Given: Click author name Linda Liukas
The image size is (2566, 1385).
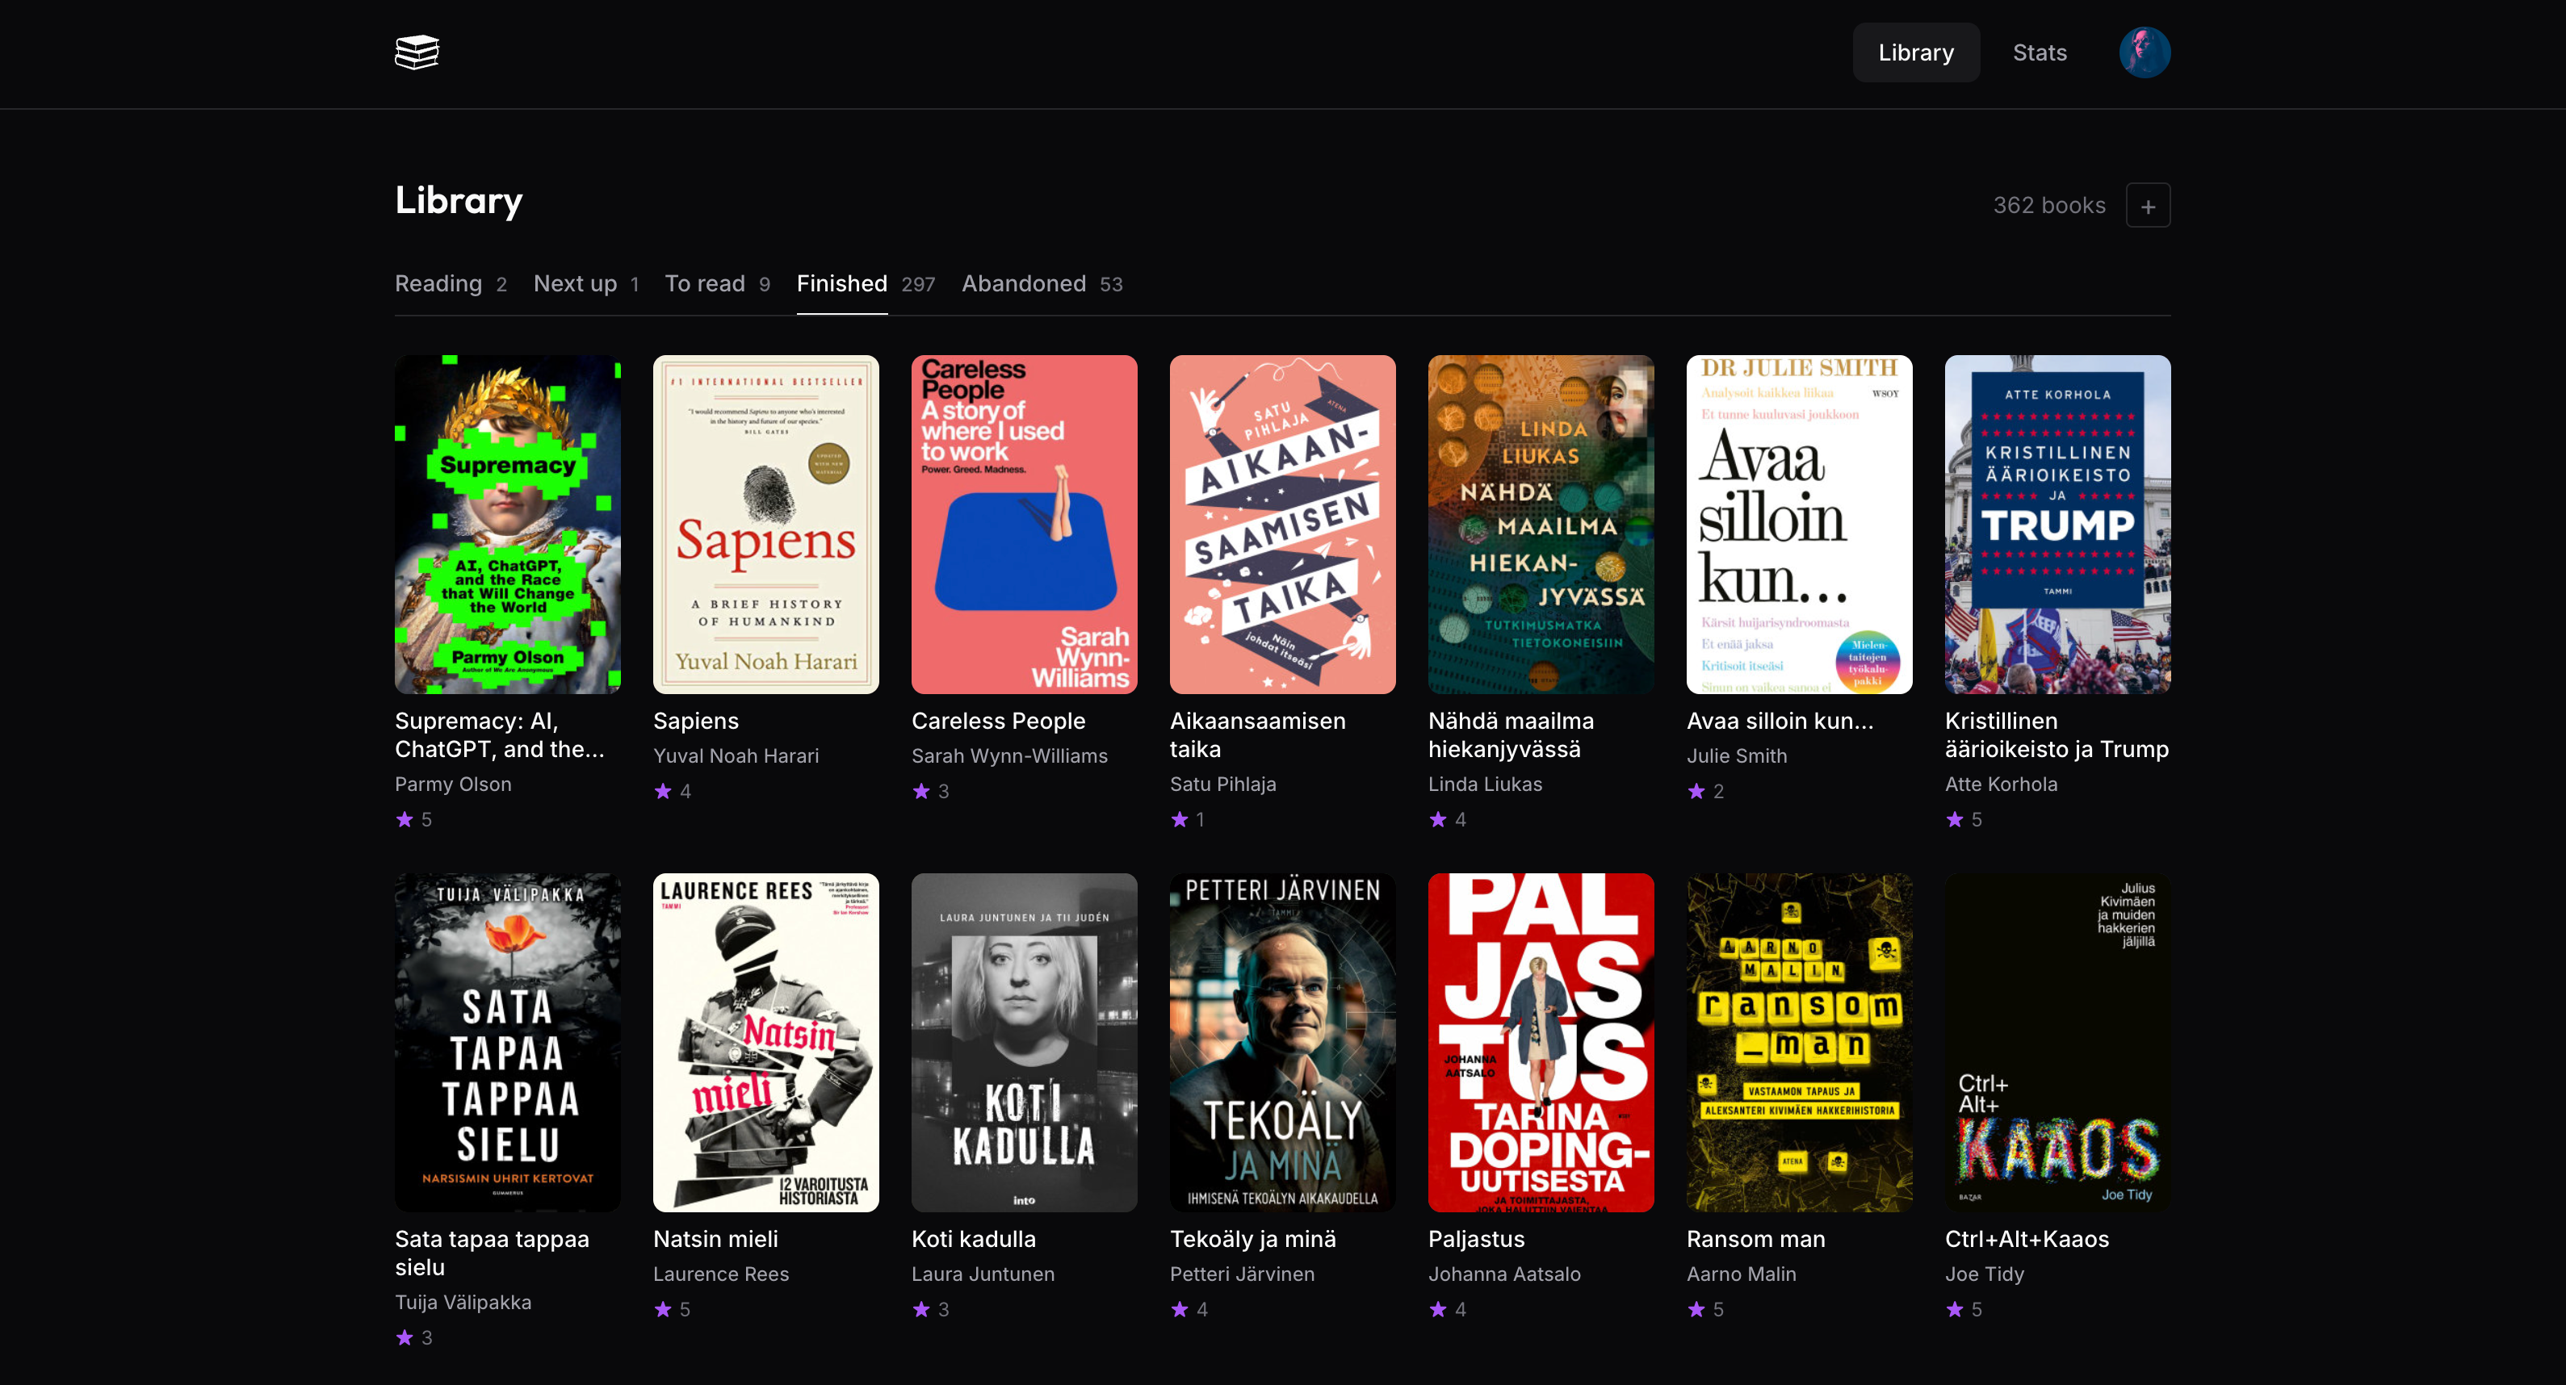Looking at the screenshot, I should coord(1485,784).
